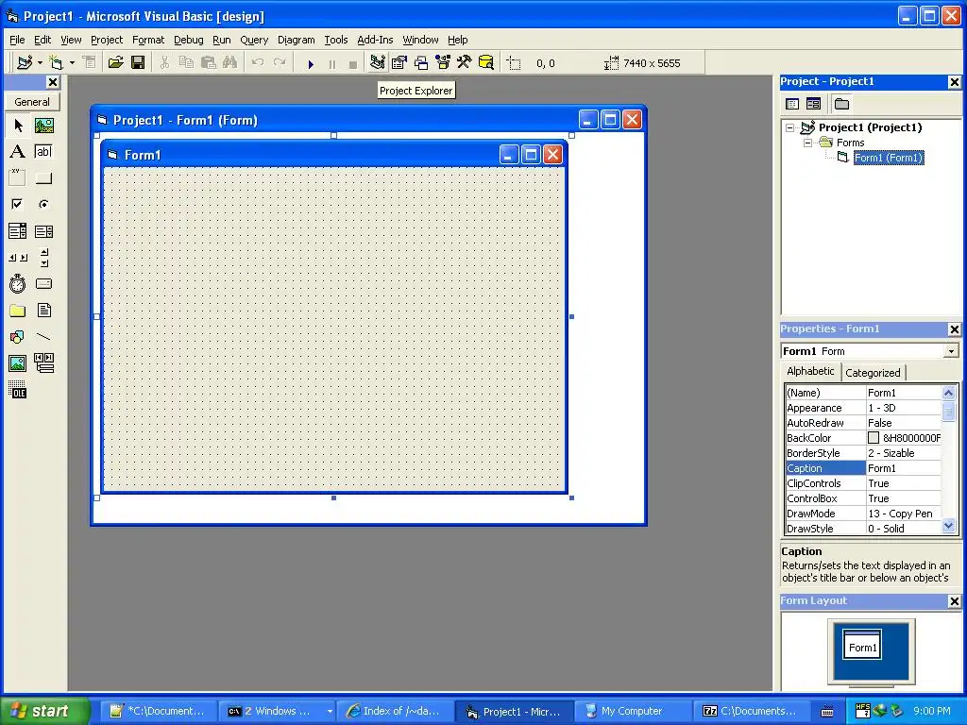Viewport: 967px width, 725px height.
Task: Select the BorderStyle property row
Action: tap(863, 453)
